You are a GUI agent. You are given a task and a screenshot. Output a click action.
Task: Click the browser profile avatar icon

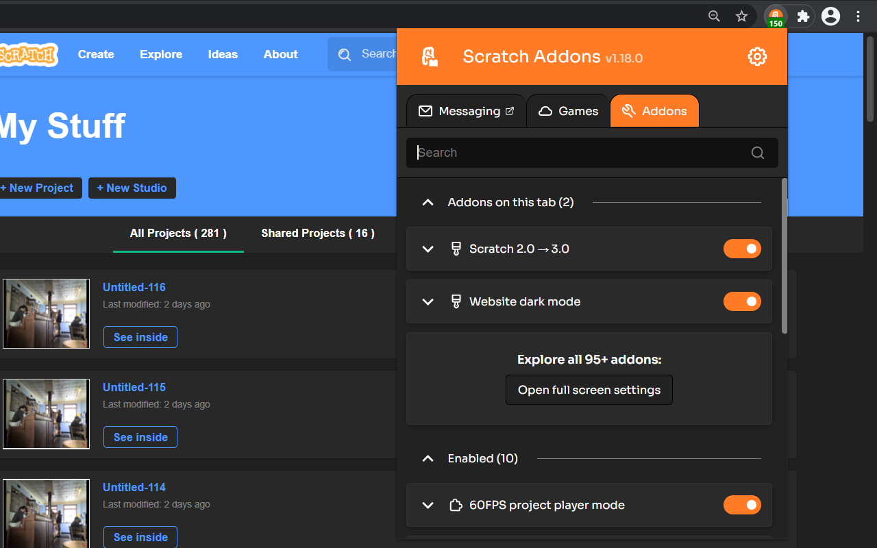(x=830, y=16)
